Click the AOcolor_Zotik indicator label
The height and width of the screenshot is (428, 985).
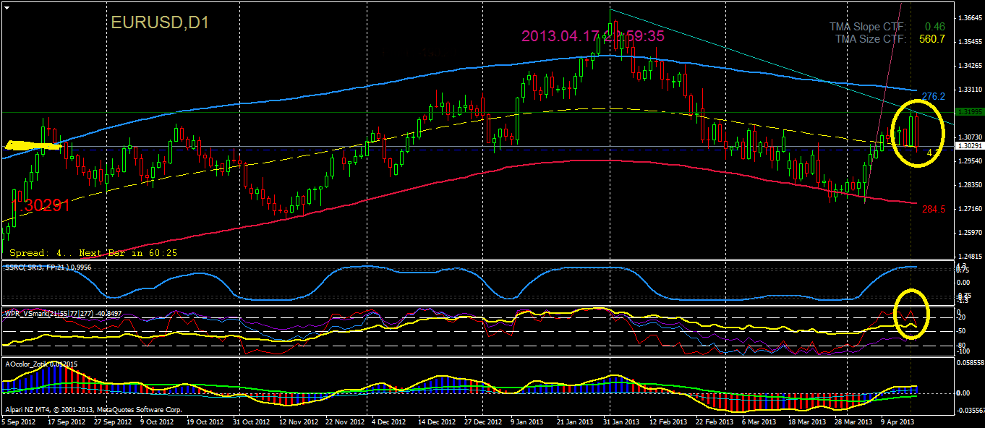40,364
